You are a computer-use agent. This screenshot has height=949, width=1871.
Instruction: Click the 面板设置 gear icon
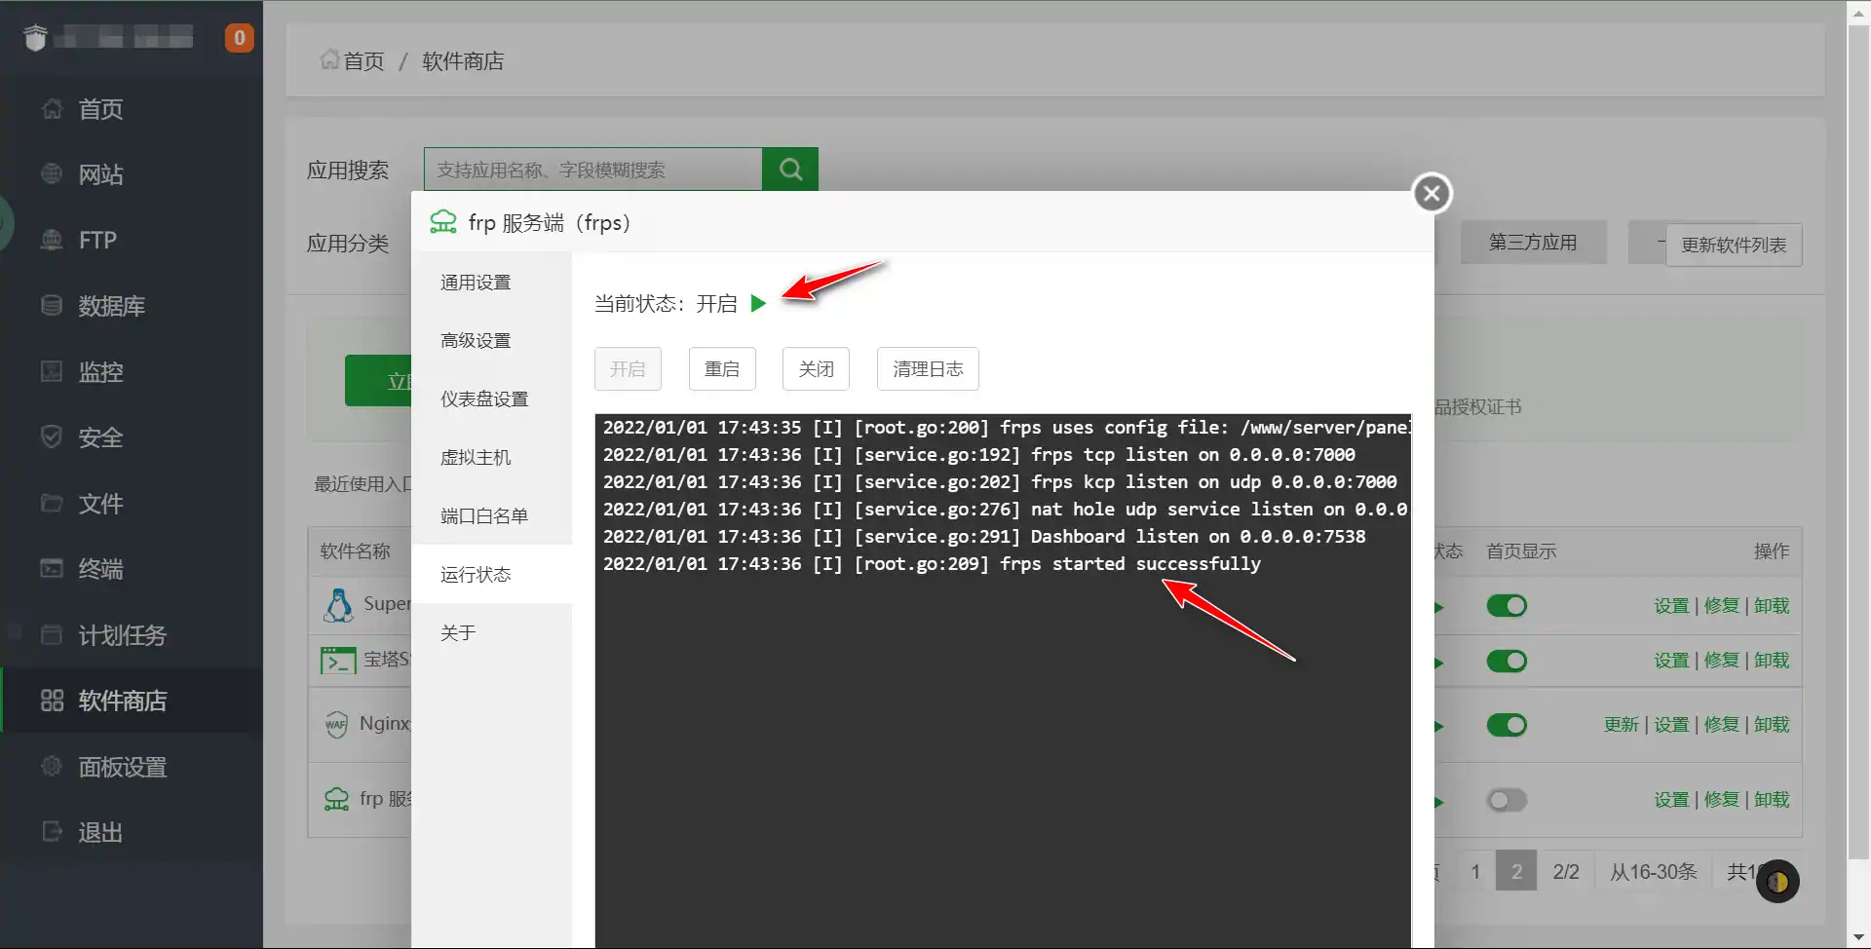52,766
